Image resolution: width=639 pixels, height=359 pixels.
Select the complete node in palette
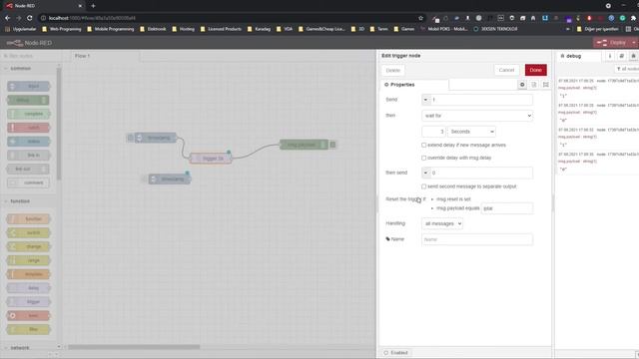pyautogui.click(x=29, y=114)
